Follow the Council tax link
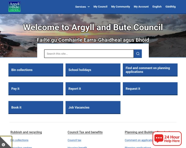186x148 pixels. click(74, 140)
